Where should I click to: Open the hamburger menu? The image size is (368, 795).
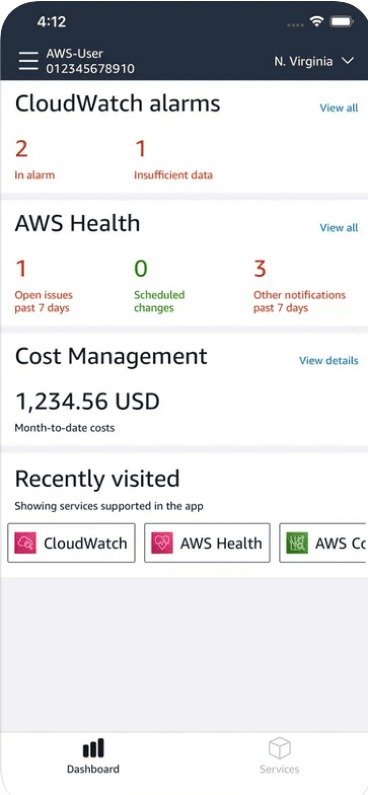(x=28, y=61)
